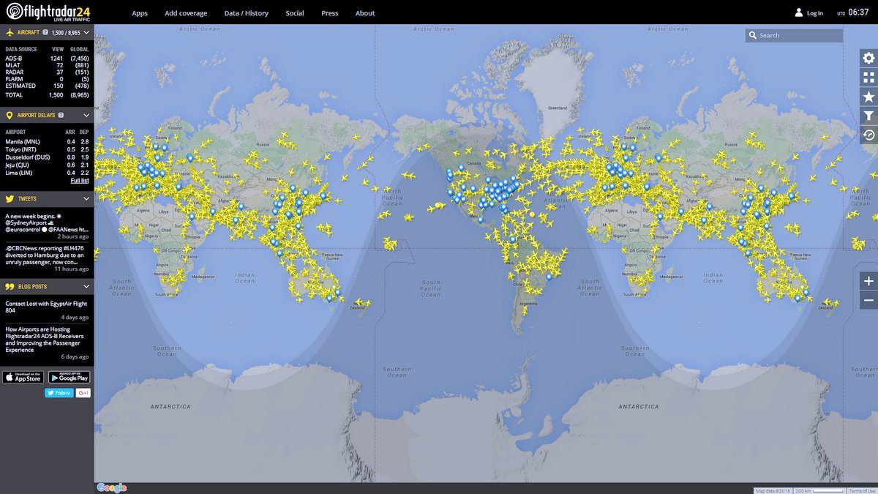Open the playback history clock icon
The height and width of the screenshot is (494, 878).
(x=868, y=135)
